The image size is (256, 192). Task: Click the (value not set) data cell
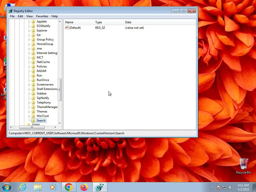click(x=134, y=27)
